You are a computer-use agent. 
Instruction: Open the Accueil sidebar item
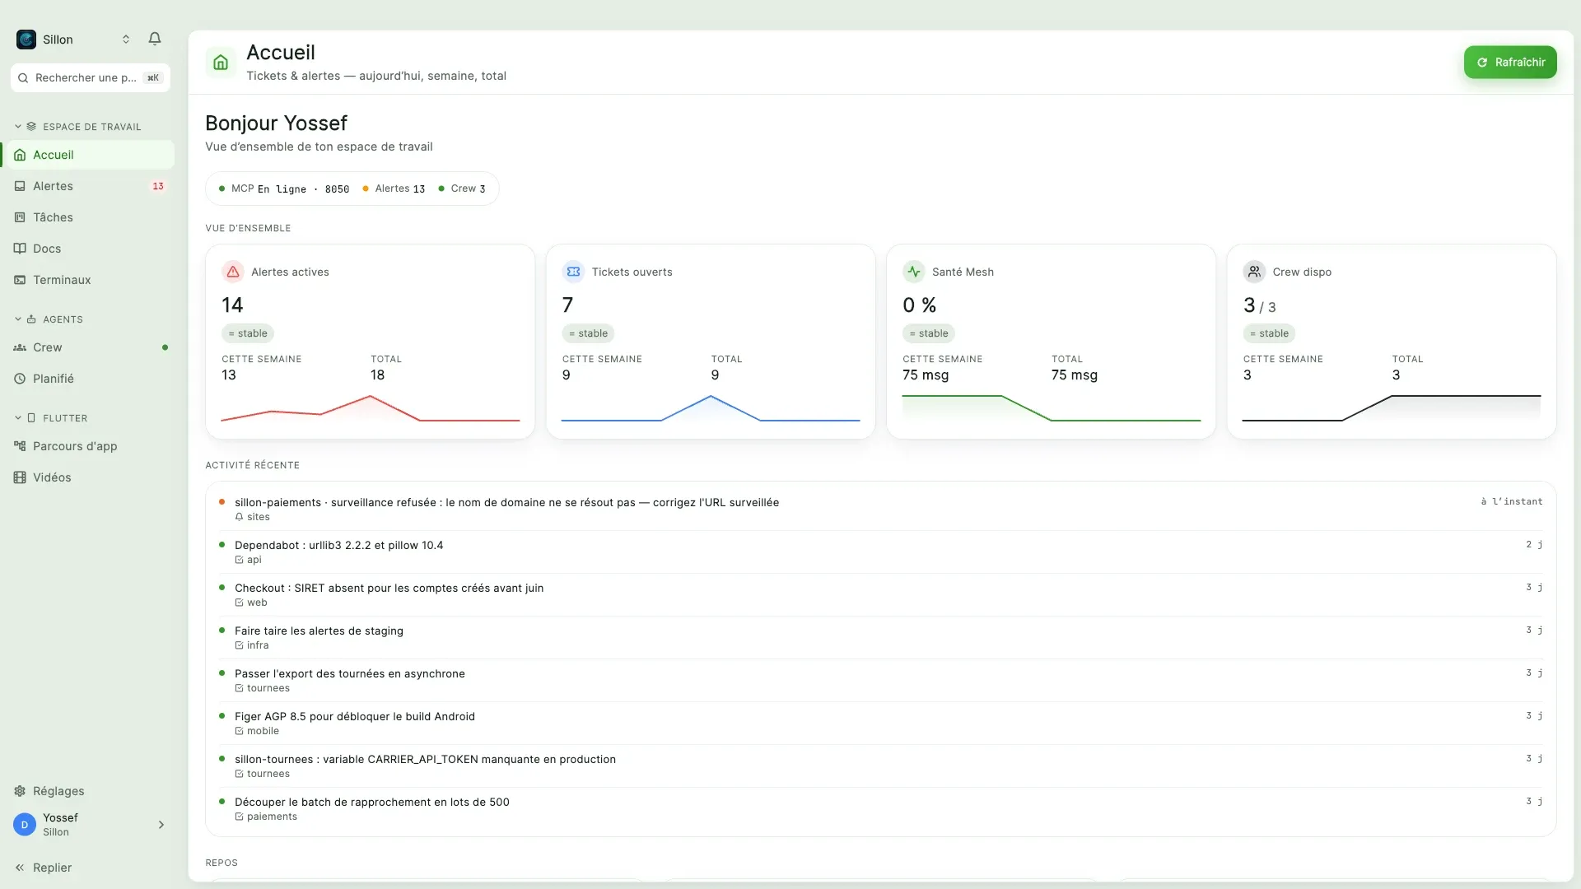(89, 155)
